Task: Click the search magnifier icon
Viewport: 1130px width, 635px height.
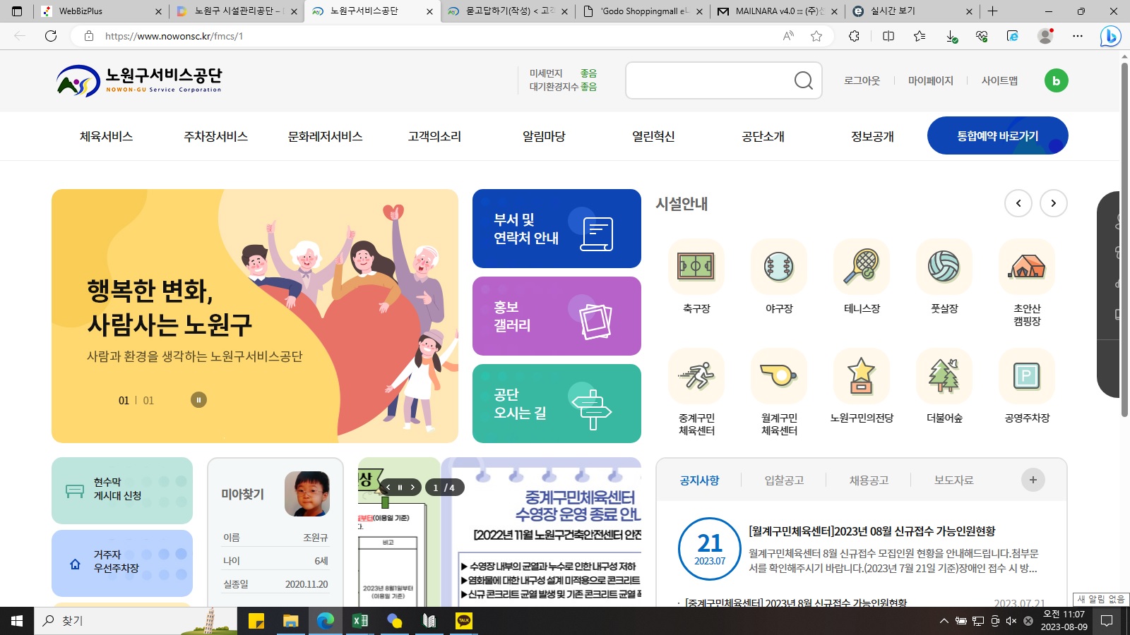Action: [803, 80]
